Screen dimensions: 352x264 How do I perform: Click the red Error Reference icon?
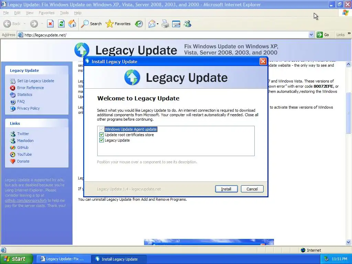(x=13, y=88)
